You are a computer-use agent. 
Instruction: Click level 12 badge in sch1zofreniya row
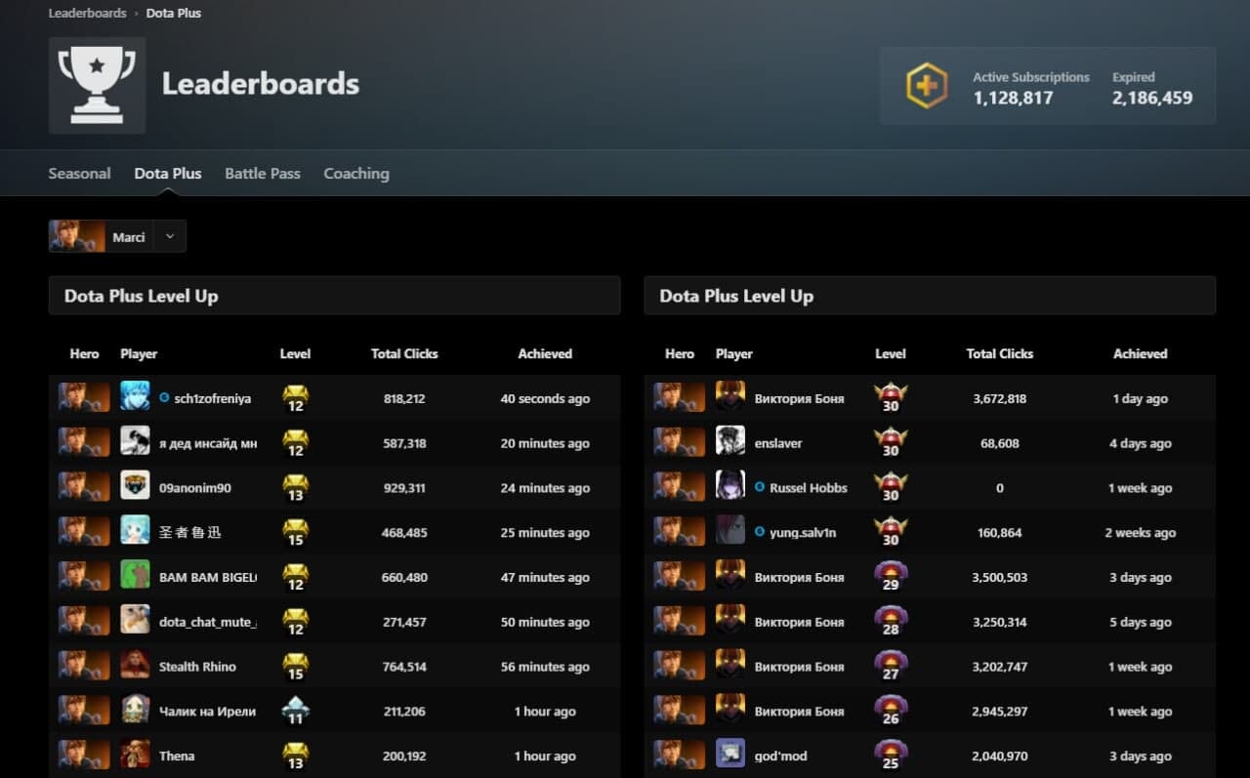295,398
